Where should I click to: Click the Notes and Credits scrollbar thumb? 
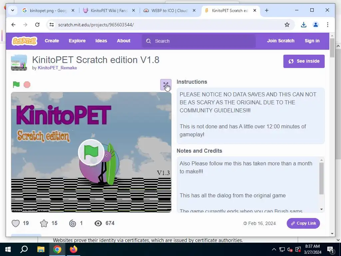tap(321, 178)
